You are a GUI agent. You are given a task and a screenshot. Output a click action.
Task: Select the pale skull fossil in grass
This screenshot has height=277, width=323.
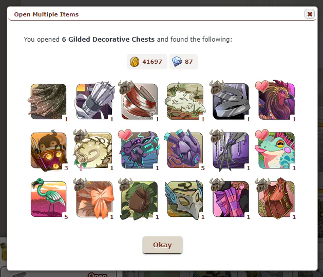(x=185, y=101)
